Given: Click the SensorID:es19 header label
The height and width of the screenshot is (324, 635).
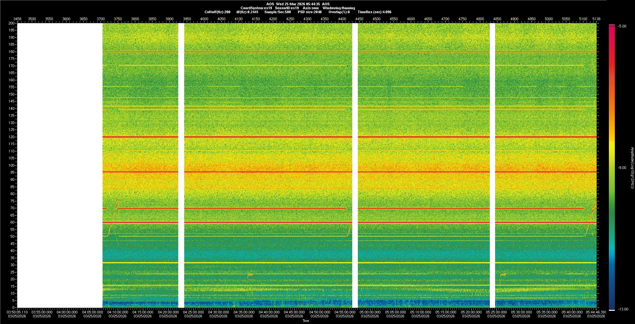Looking at the screenshot, I should tap(287, 8).
